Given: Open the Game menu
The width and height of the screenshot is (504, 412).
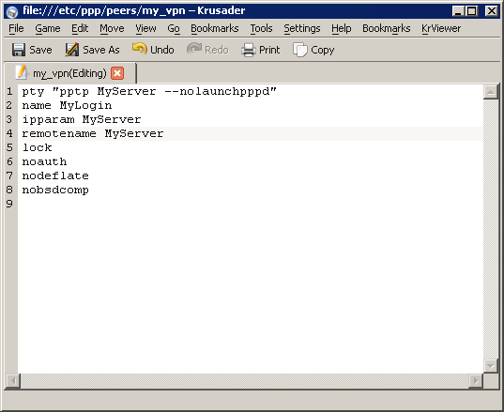Looking at the screenshot, I should [48, 28].
